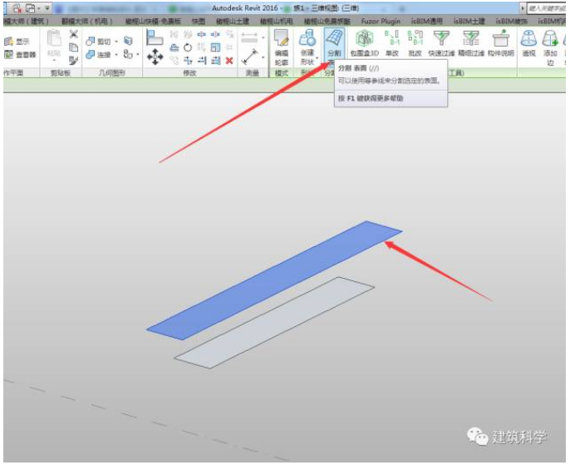This screenshot has width=570, height=465.
Task: Click the Scale tool in the Modify panel
Action: (x=215, y=47)
